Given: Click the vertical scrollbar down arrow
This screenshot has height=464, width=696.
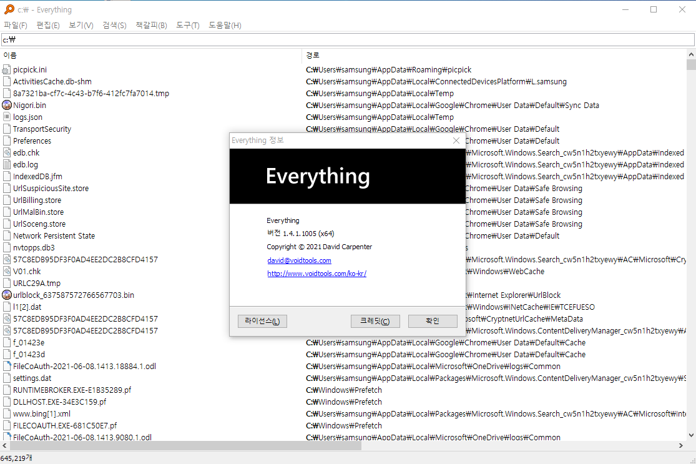Looking at the screenshot, I should 691,435.
